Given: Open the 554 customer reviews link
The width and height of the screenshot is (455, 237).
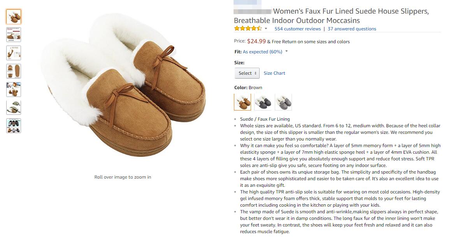Looking at the screenshot, I should click(297, 29).
